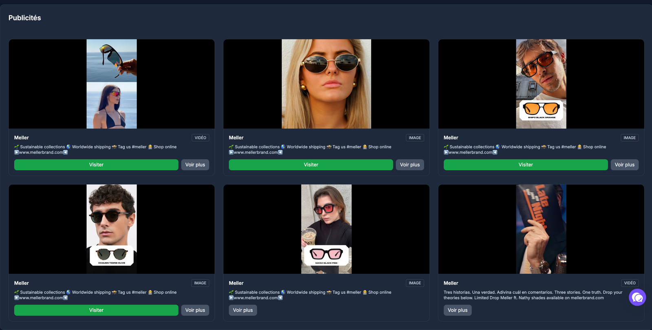652x330 pixels.
Task: Click Voir plus on the Tres historias ad
Action: (x=458, y=310)
